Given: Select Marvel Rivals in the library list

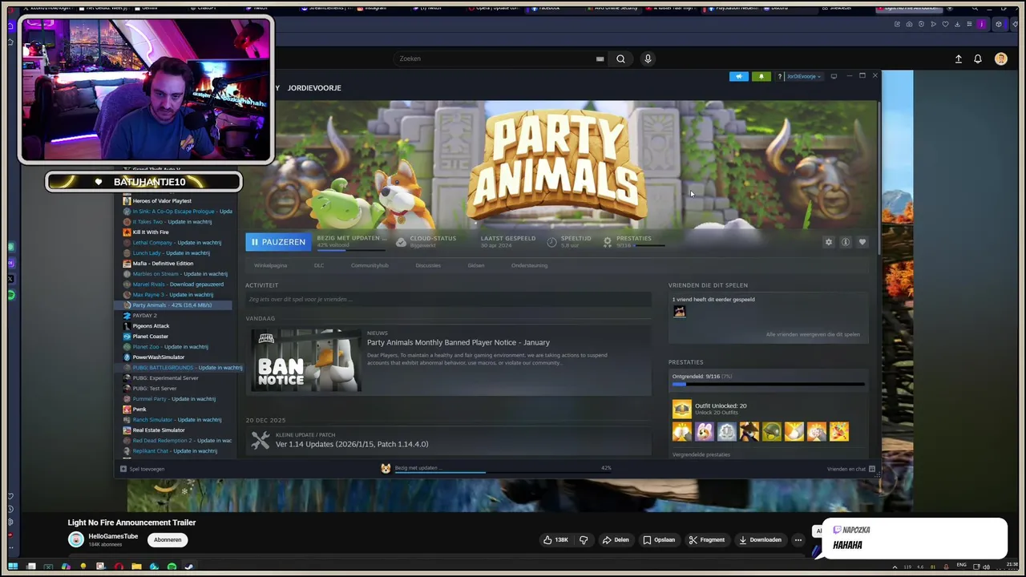Looking at the screenshot, I should tap(178, 284).
